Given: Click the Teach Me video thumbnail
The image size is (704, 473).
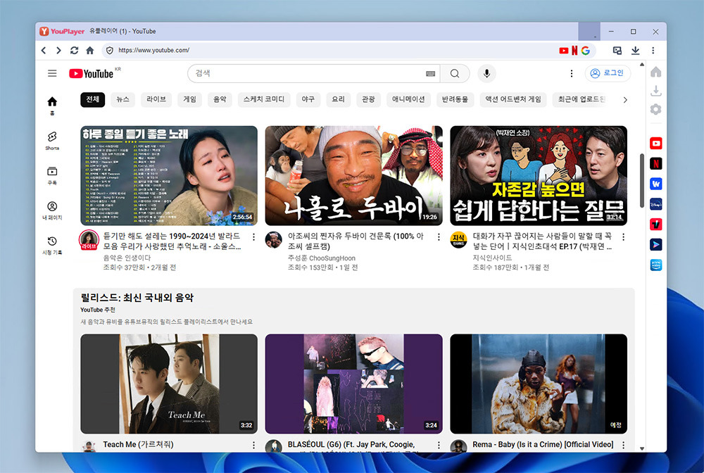Looking at the screenshot, I should [x=170, y=384].
